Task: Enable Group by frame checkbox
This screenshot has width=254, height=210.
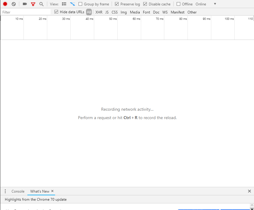Action: click(80, 4)
